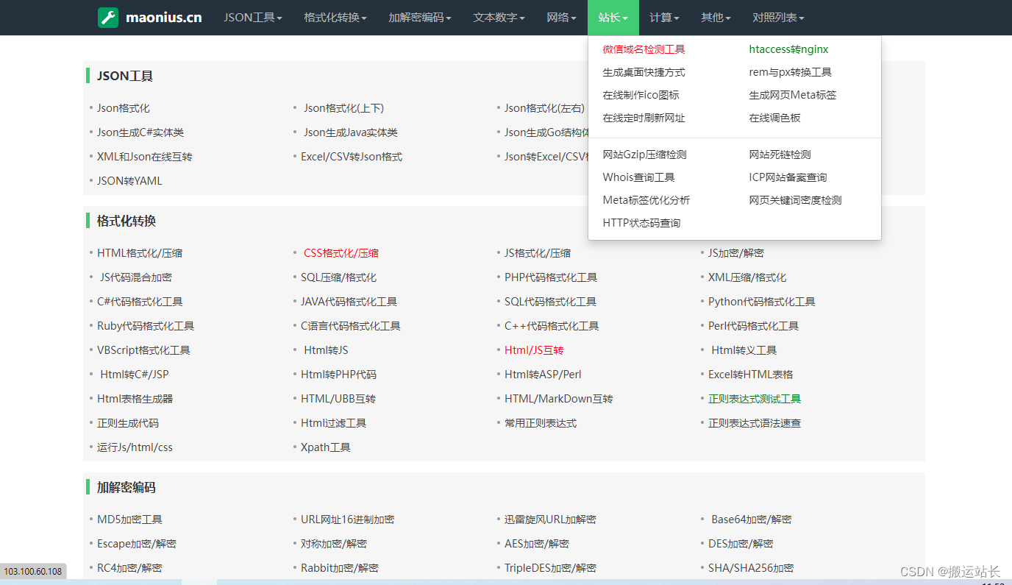Open the red CSS格式化/压缩 link
1012x585 pixels.
click(x=341, y=253)
